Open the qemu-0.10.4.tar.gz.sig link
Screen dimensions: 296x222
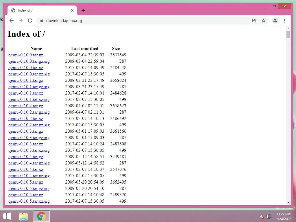(x=29, y=163)
